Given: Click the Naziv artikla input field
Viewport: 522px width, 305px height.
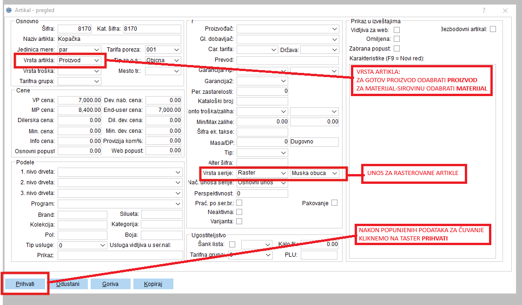Looking at the screenshot, I should (x=119, y=39).
